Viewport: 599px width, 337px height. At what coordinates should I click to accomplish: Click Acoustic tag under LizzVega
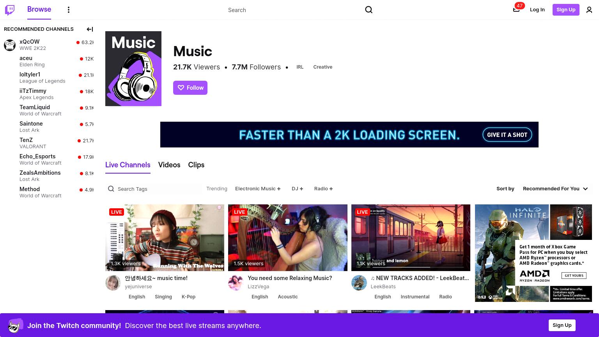288,297
